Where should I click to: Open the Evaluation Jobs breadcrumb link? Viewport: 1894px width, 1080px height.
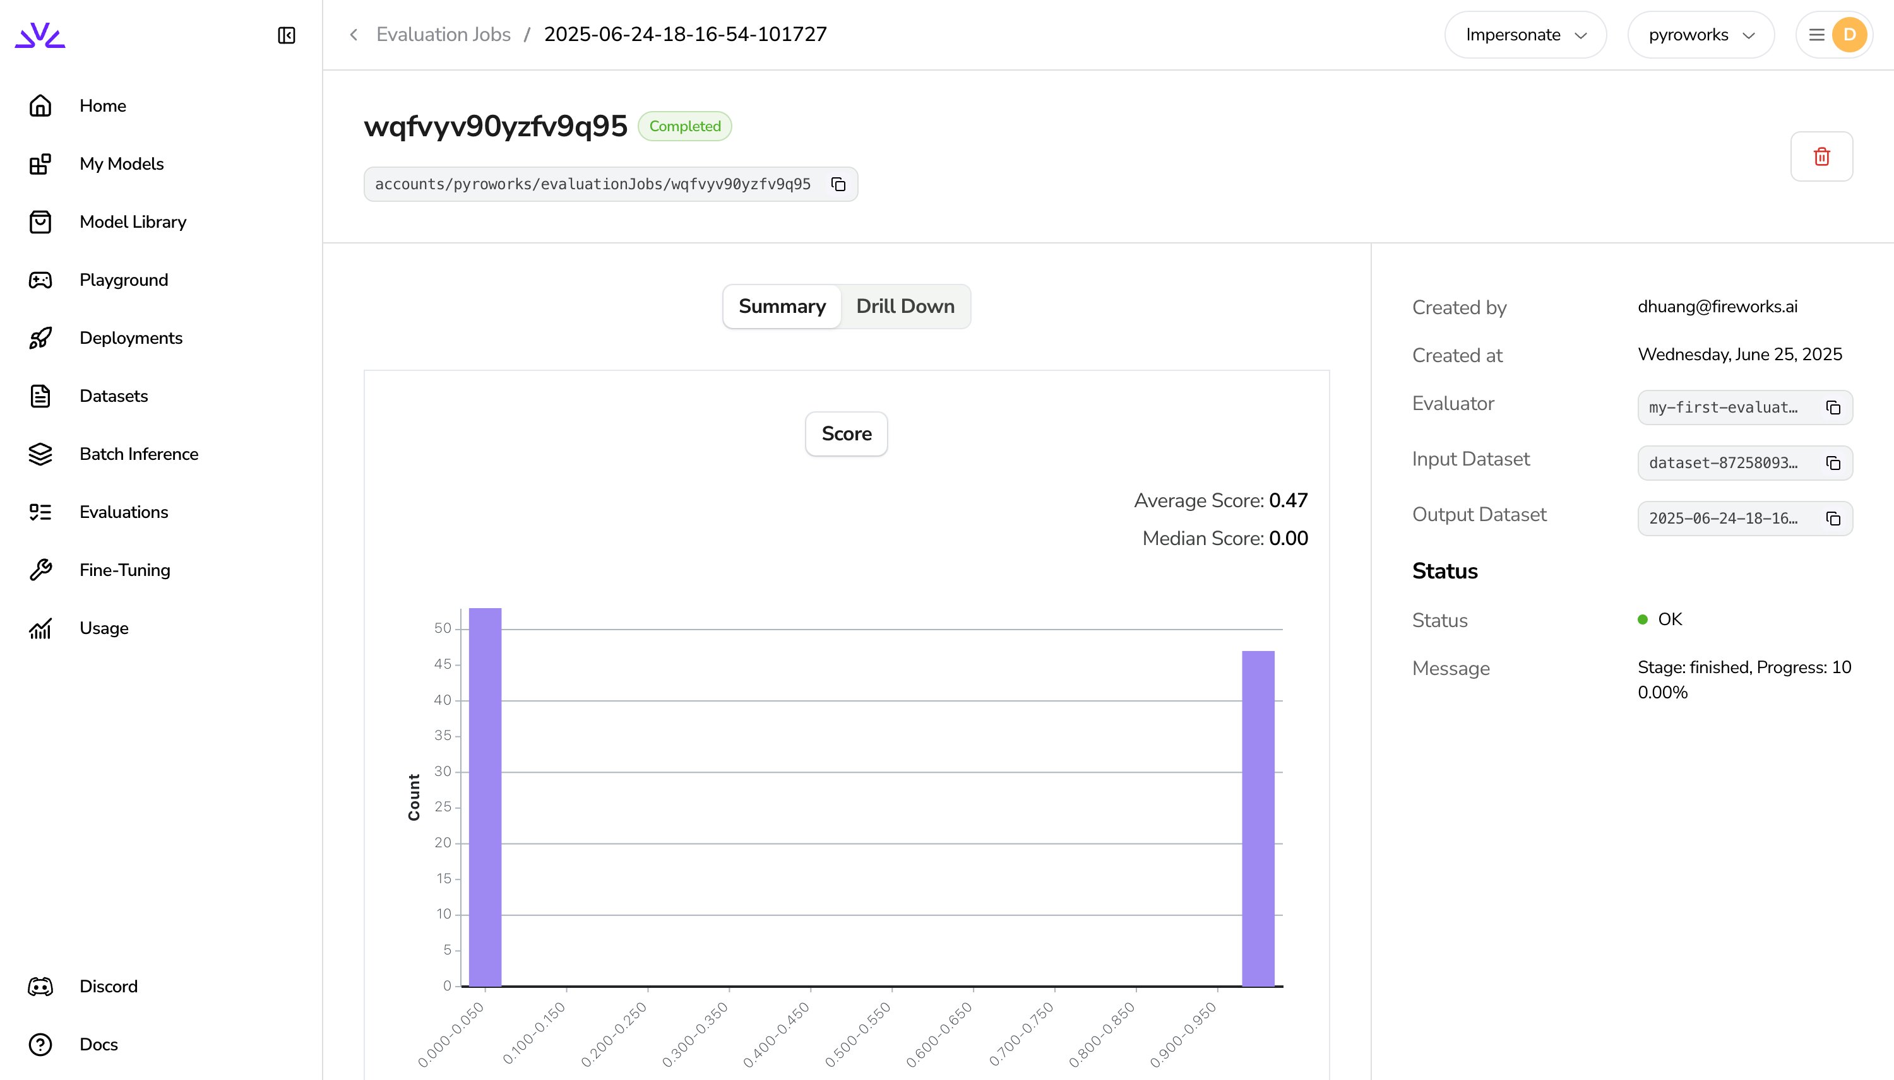(x=443, y=35)
